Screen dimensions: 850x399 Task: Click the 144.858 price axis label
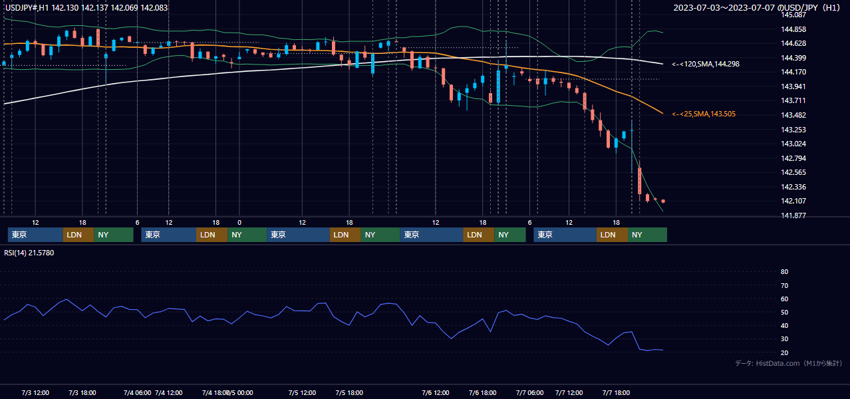tap(793, 29)
